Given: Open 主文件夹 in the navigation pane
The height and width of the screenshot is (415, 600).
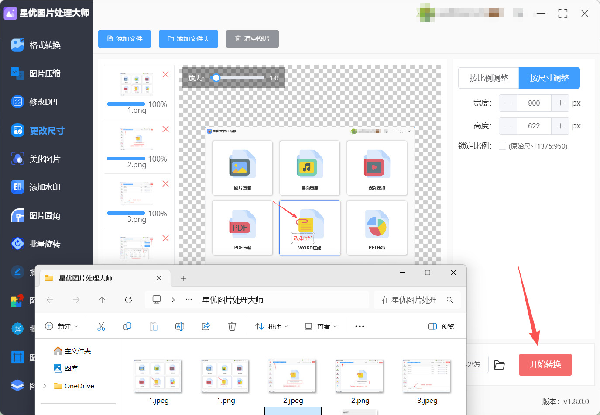Looking at the screenshot, I should pyautogui.click(x=72, y=351).
